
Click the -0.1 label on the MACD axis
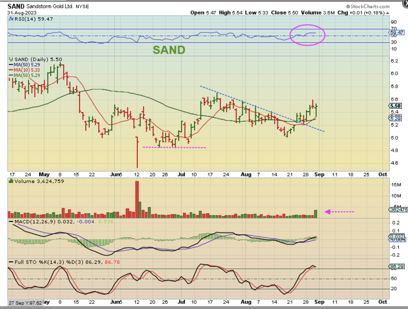pos(395,247)
